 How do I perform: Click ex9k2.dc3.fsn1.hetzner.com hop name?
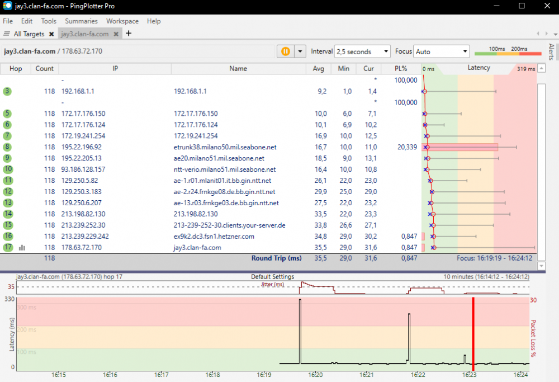[214, 236]
